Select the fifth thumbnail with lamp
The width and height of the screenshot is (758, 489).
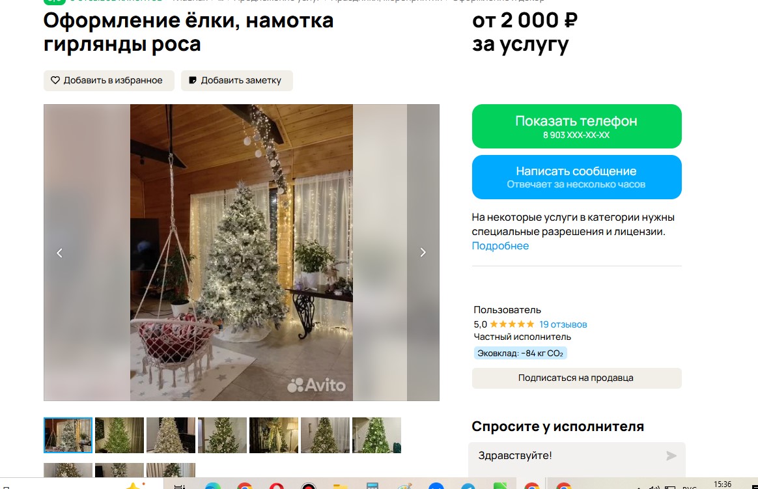coord(274,436)
